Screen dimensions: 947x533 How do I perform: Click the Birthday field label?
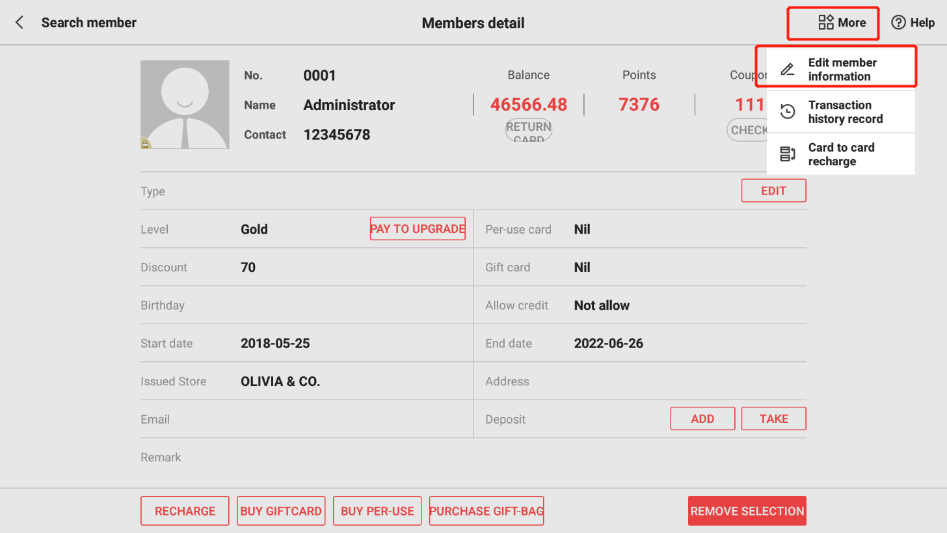click(163, 305)
